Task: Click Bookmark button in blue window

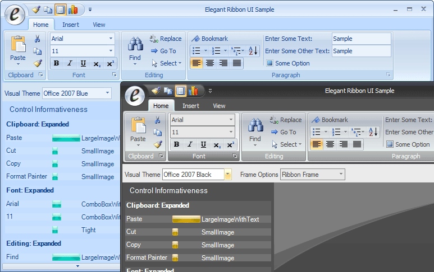Action: click(209, 39)
